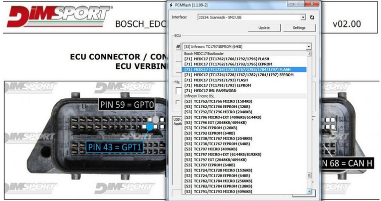
Task: Click the ECU wiring diagram icon
Action: 178,46
